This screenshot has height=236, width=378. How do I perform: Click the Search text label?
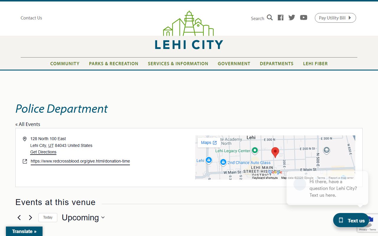tap(258, 18)
